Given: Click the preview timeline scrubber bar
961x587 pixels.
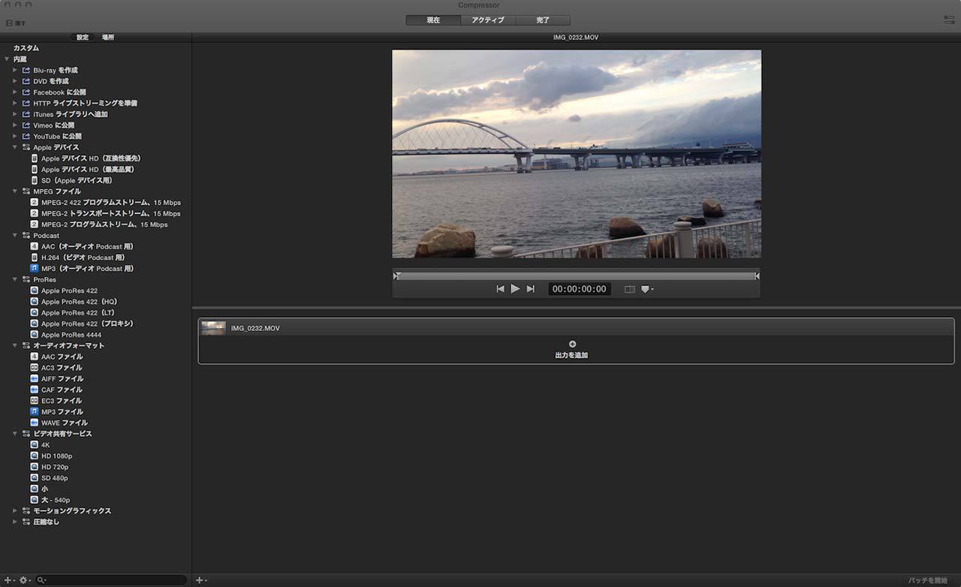Looking at the screenshot, I should point(576,276).
